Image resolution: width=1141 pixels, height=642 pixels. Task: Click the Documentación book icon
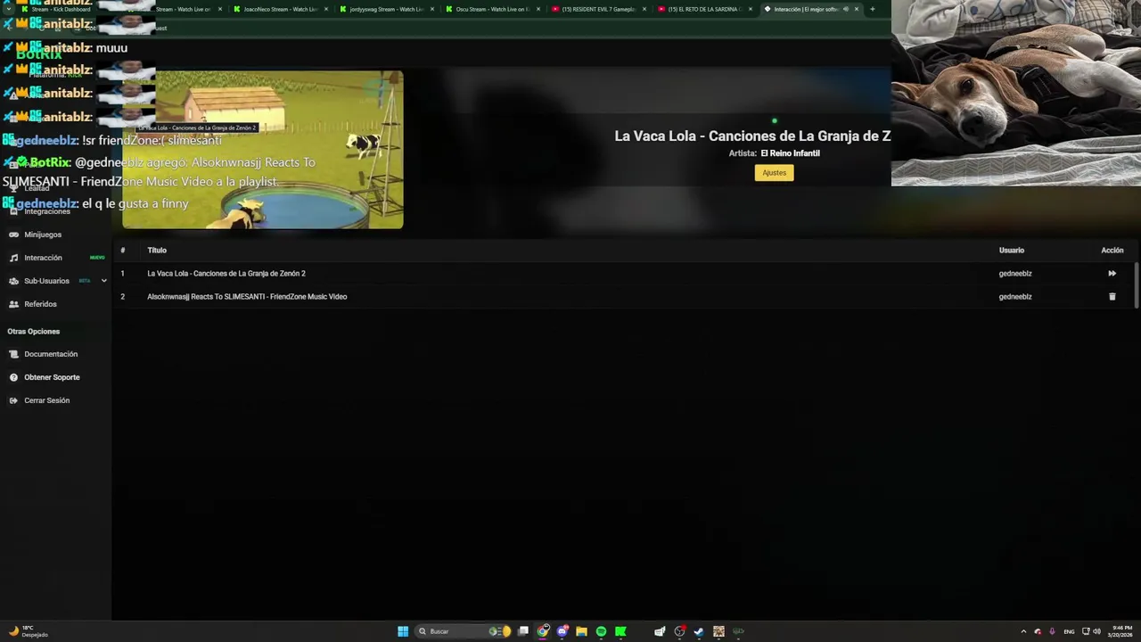(x=13, y=354)
